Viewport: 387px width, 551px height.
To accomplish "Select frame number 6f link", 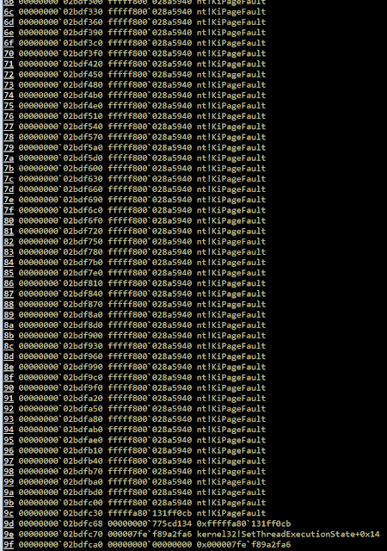I will [x=9, y=43].
